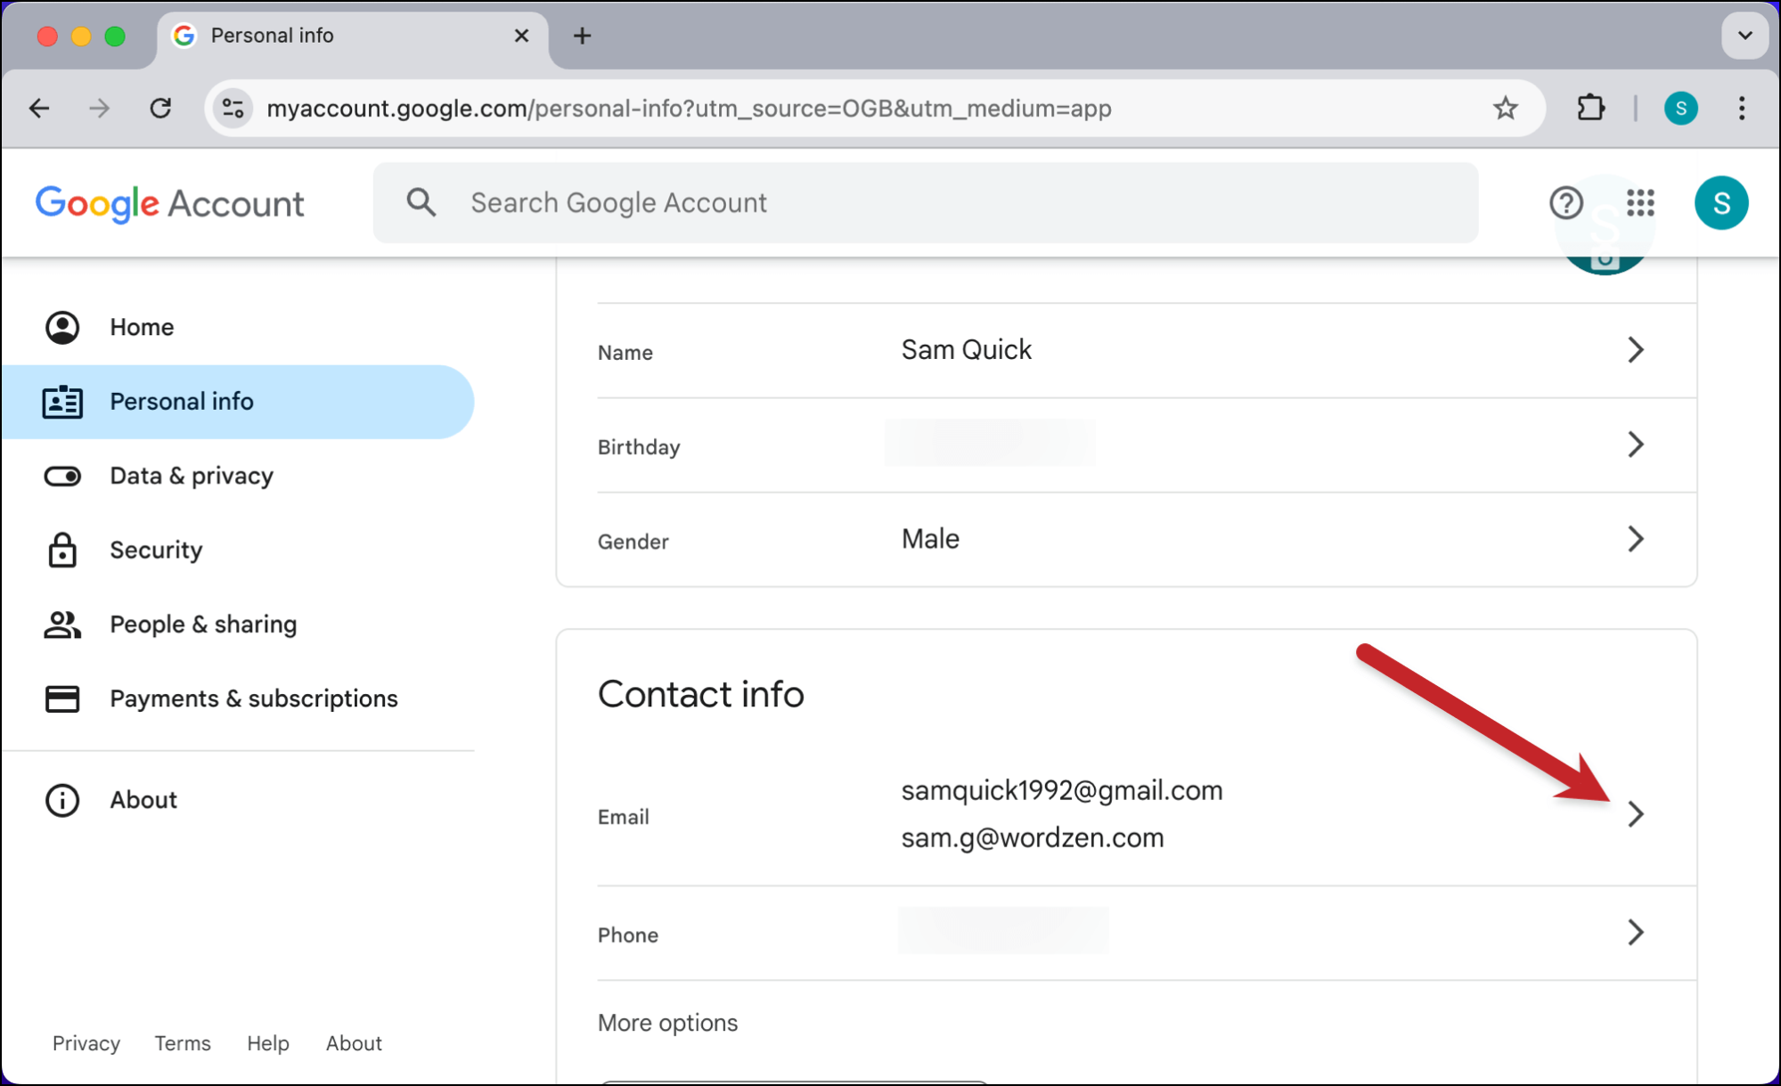This screenshot has width=1781, height=1086.
Task: Click the macOS green fullscreen button
Action: coord(115,36)
